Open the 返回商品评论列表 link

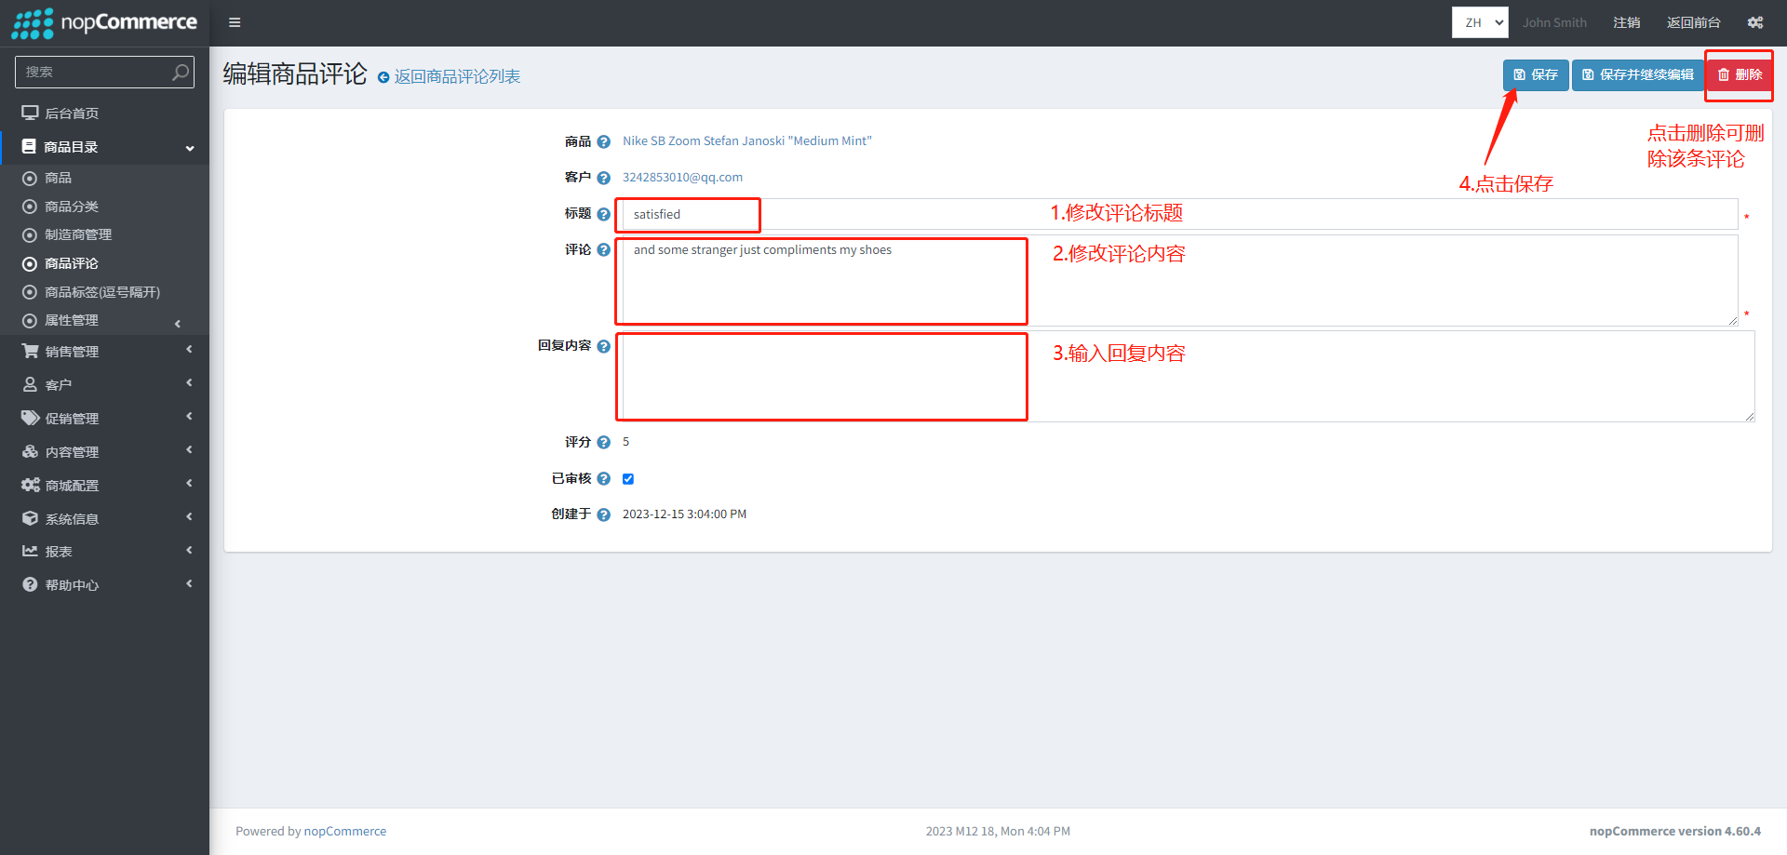click(x=456, y=76)
